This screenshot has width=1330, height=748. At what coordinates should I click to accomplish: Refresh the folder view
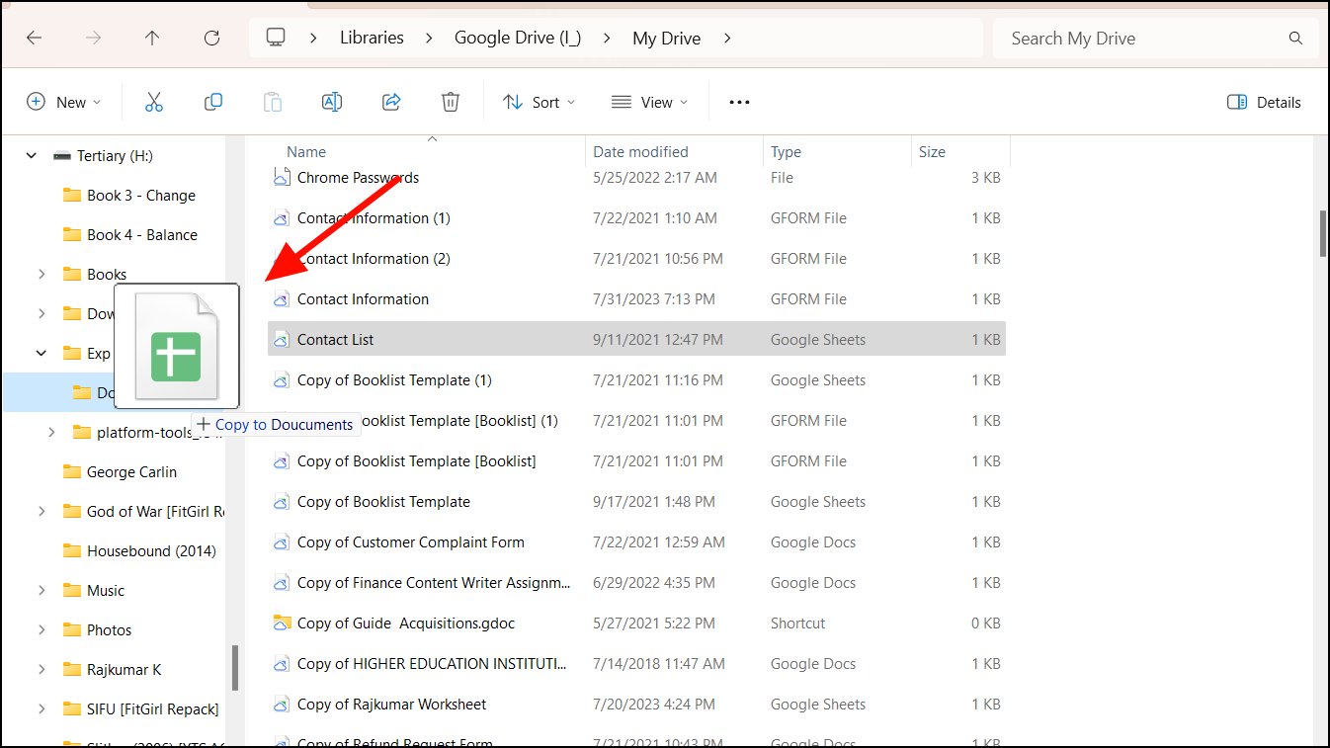coord(211,38)
